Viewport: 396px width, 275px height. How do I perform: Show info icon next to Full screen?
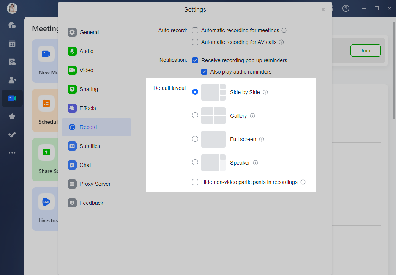[x=261, y=139]
